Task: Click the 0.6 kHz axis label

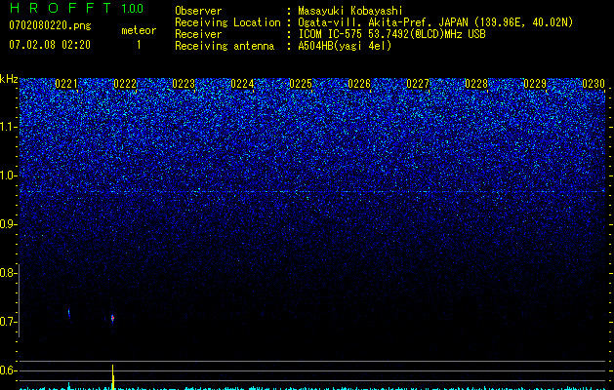Action: 8,370
